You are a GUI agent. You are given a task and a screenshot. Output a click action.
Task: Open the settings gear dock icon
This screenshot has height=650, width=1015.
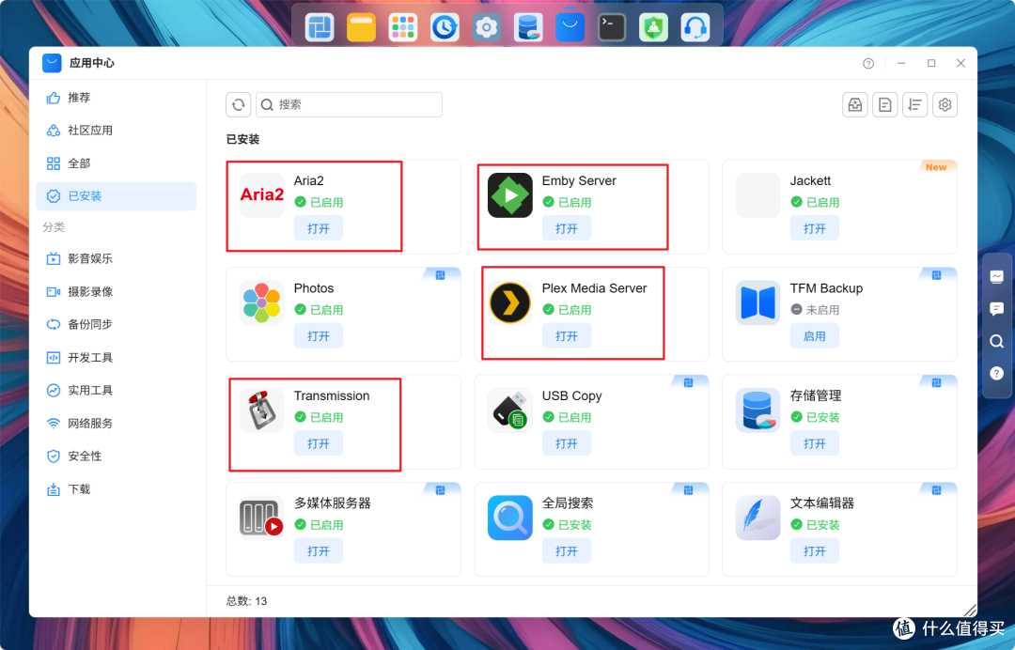pos(486,27)
